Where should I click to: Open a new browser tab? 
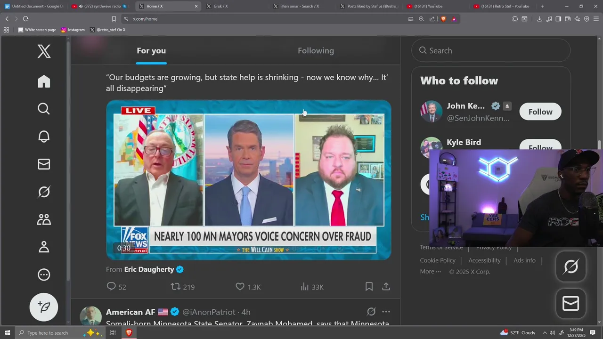point(542,6)
